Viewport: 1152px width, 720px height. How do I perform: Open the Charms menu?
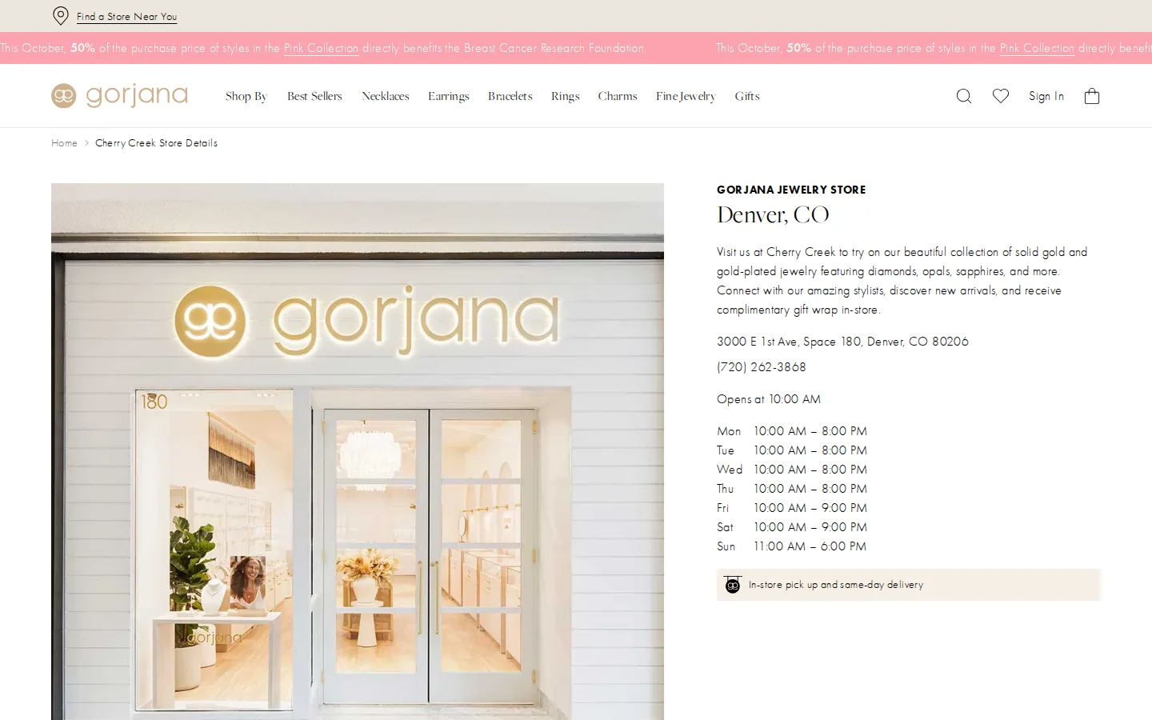[618, 96]
